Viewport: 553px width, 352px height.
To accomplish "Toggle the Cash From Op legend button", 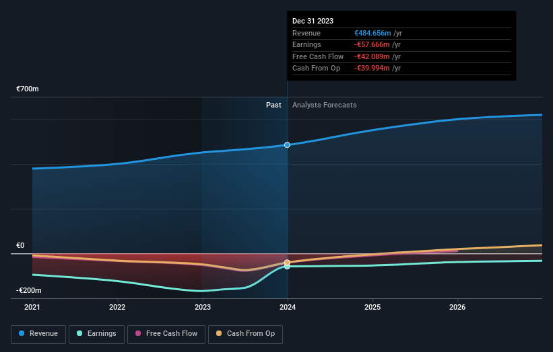I will click(x=245, y=334).
